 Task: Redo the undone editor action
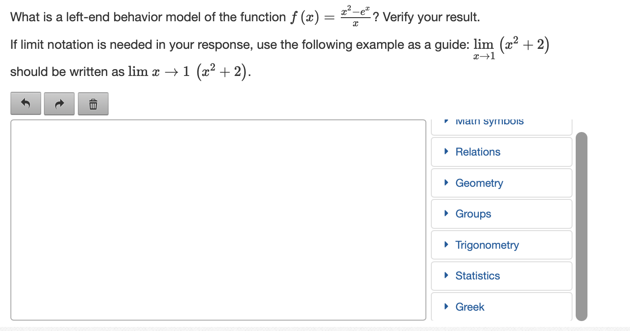tap(59, 103)
